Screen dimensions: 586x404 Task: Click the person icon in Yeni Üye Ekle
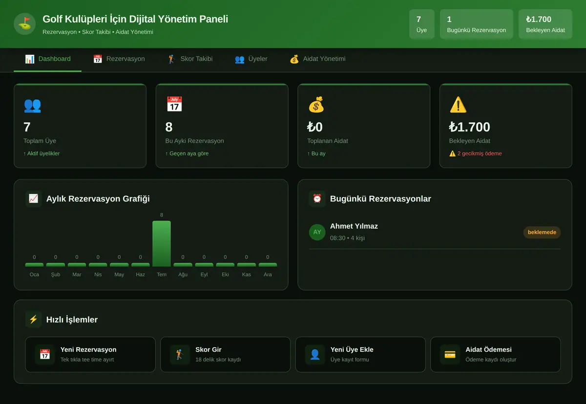coord(315,355)
